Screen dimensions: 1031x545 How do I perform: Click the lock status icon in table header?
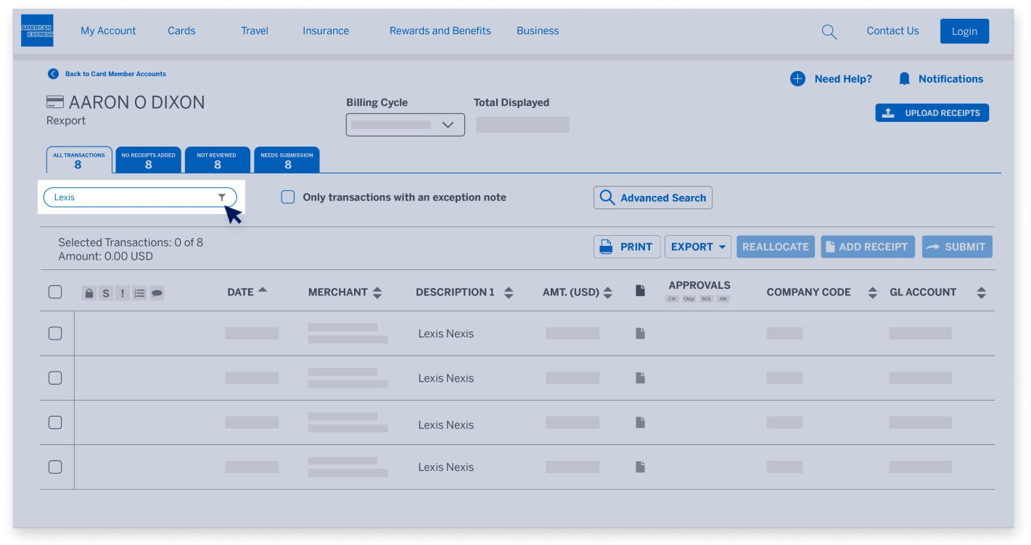tap(89, 293)
